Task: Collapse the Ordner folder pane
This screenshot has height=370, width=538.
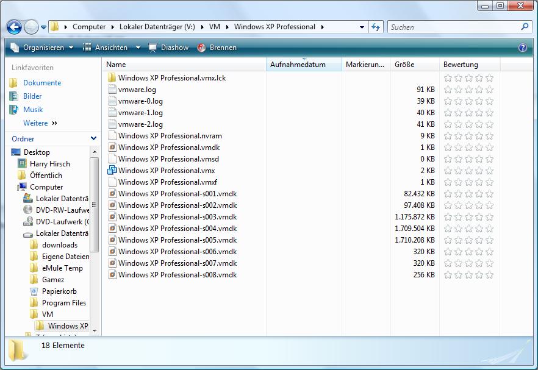Action: click(x=93, y=138)
